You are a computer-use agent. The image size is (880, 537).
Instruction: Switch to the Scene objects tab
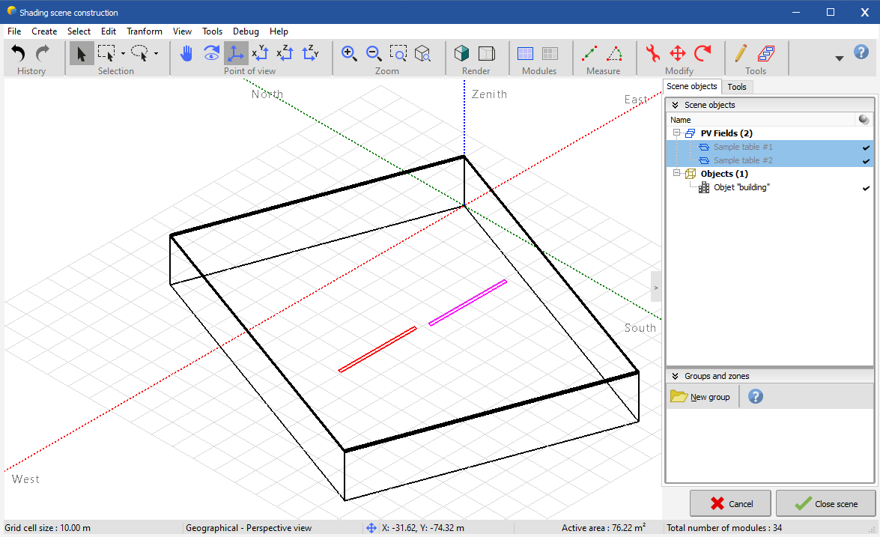(691, 86)
